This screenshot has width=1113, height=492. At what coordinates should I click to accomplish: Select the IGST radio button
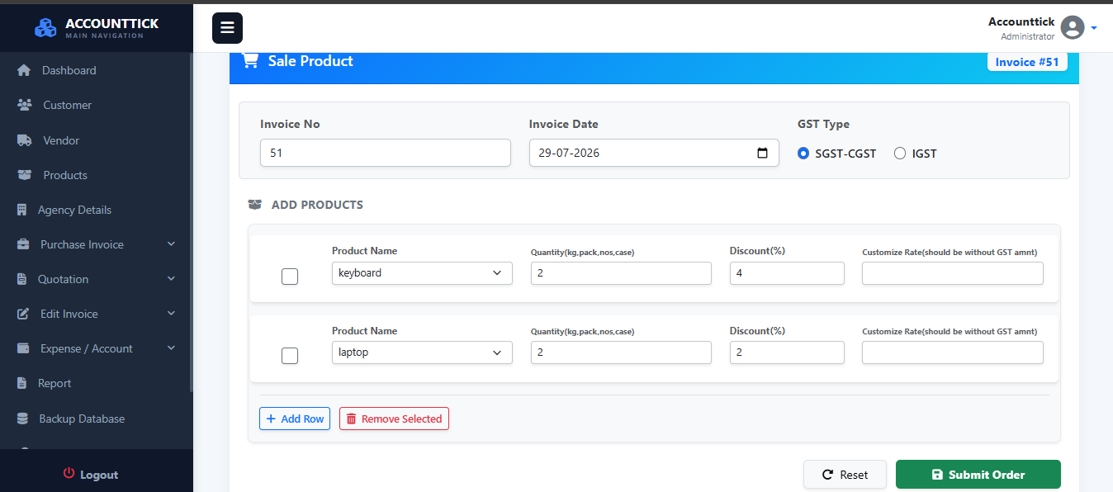(x=900, y=153)
